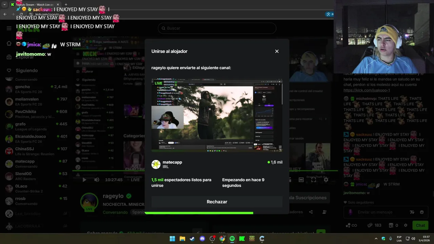Click the purple microphone icon in chat

pyautogui.click(x=351, y=212)
